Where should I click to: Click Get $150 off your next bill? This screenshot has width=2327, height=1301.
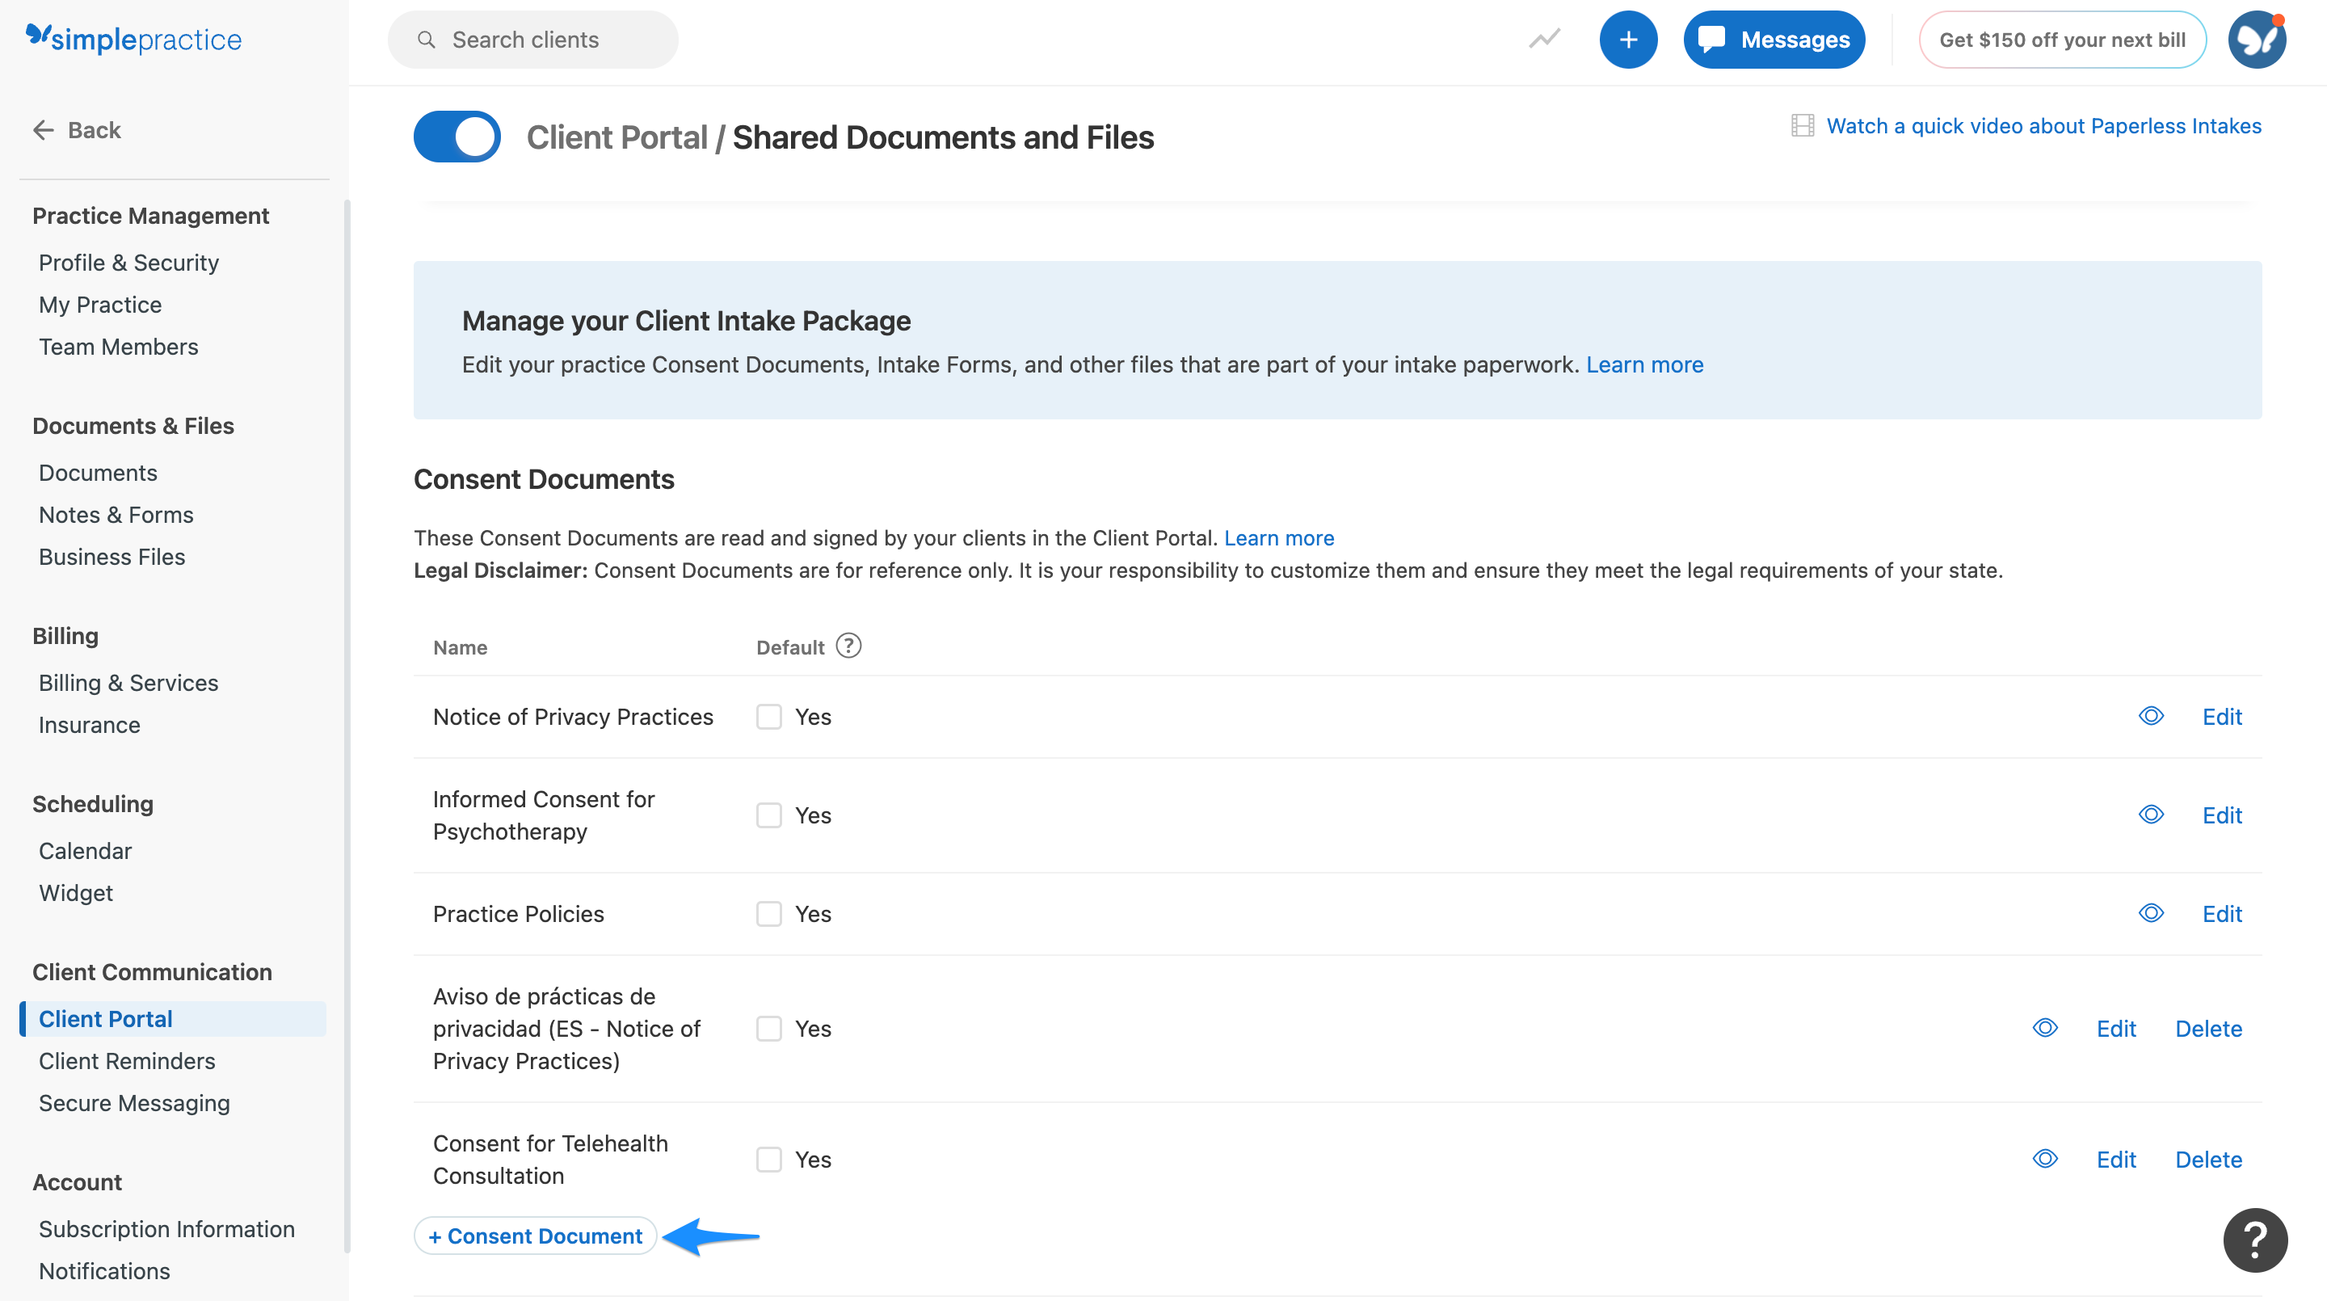click(x=2062, y=39)
